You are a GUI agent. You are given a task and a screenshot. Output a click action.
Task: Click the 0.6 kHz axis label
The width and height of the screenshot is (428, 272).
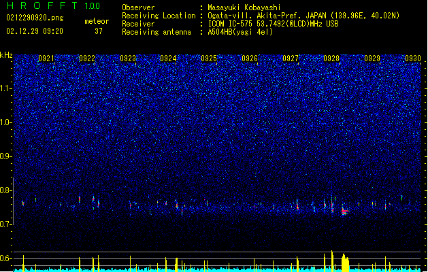[x=6, y=258]
